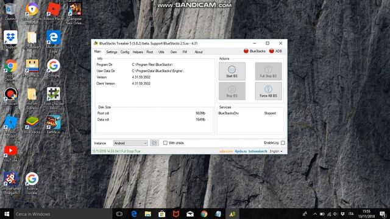Open the McAfee icon on the taskbar
This screenshot has height=219, width=390.
(x=176, y=214)
